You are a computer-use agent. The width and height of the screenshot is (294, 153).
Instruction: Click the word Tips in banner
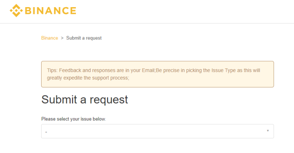(x=52, y=70)
